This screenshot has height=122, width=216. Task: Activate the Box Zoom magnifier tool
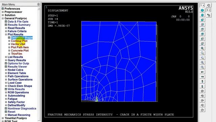click(x=202, y=53)
